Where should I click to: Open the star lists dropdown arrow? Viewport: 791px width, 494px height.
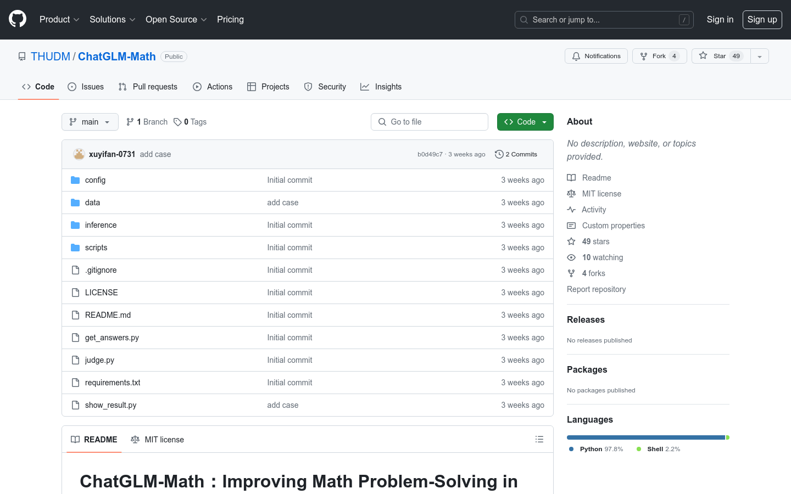pyautogui.click(x=760, y=56)
